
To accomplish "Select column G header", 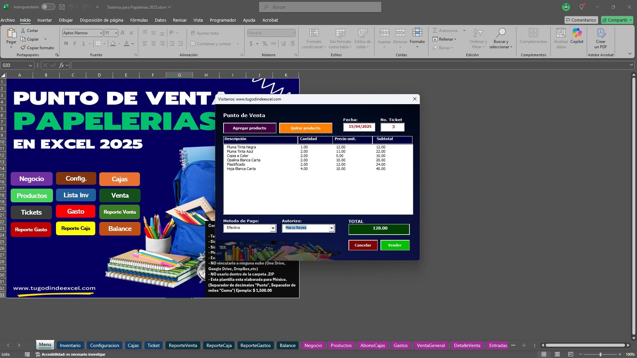I will [179, 75].
